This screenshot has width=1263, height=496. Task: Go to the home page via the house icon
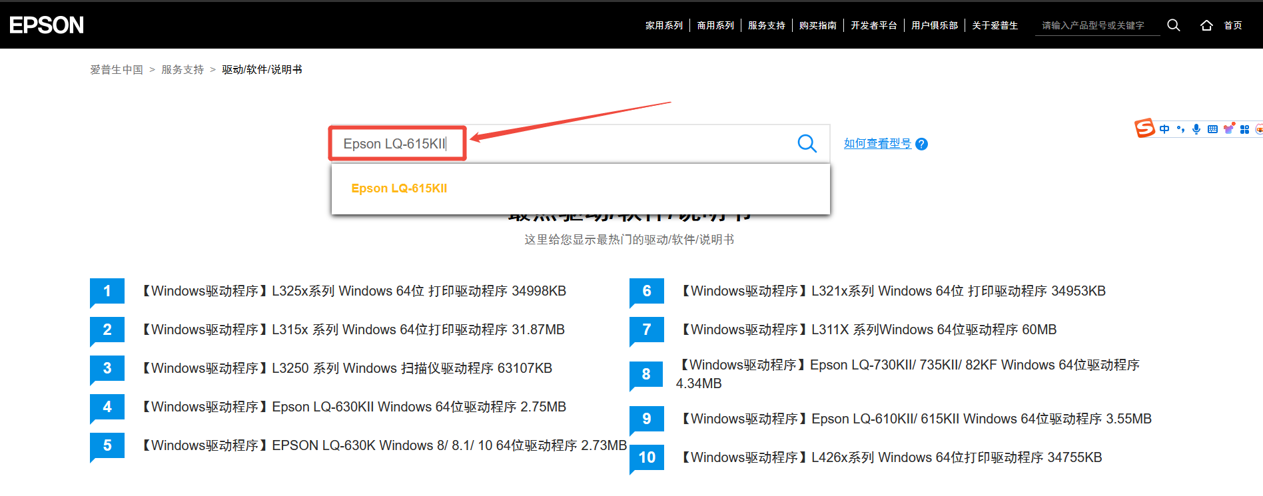(x=1206, y=25)
